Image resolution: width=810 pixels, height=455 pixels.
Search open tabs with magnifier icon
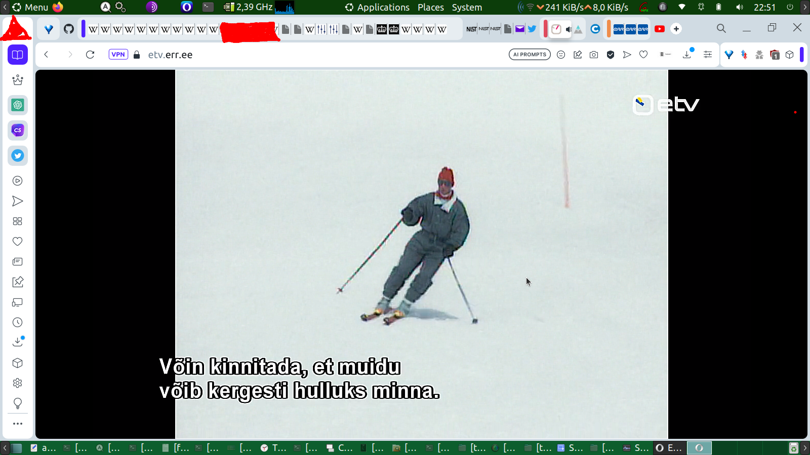coord(721,29)
